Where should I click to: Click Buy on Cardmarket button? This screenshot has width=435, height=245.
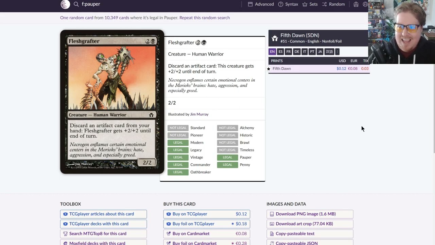click(x=207, y=234)
